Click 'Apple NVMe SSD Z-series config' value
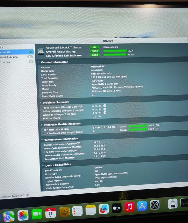188x223 pixels. (x=111, y=174)
